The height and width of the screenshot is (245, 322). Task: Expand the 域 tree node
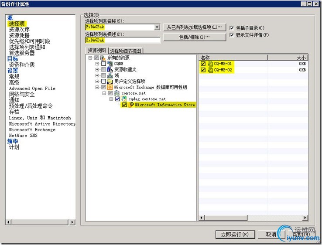tap(97, 75)
